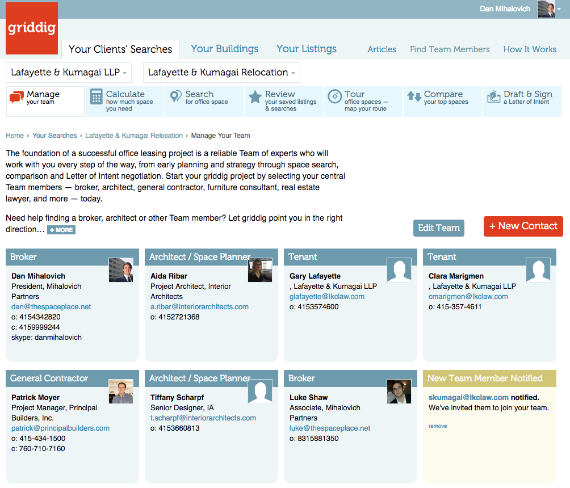Screen dimensions: 570x488
Task: Click Gary Lafayette placeholder avatar
Action: pos(399,270)
